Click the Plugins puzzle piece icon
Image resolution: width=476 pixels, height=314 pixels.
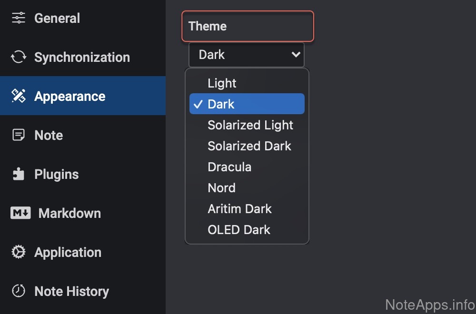(x=18, y=174)
